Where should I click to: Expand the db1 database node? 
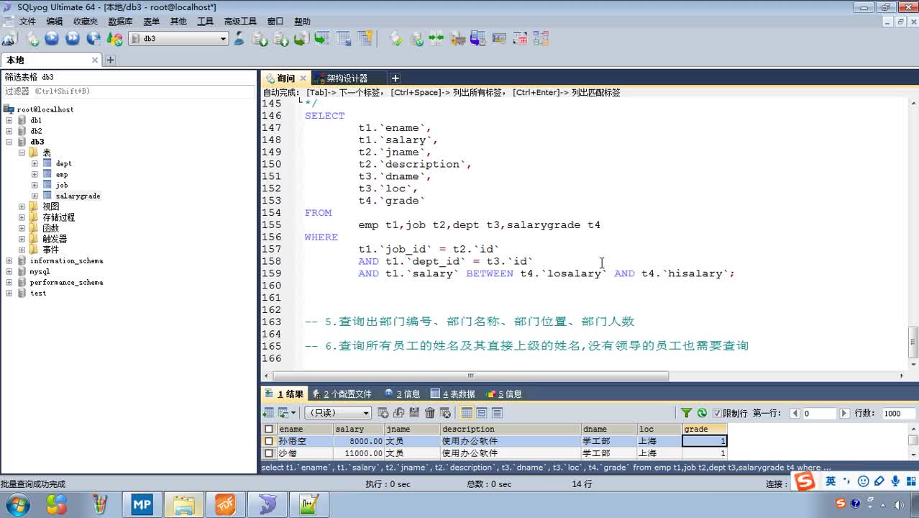[x=9, y=120]
